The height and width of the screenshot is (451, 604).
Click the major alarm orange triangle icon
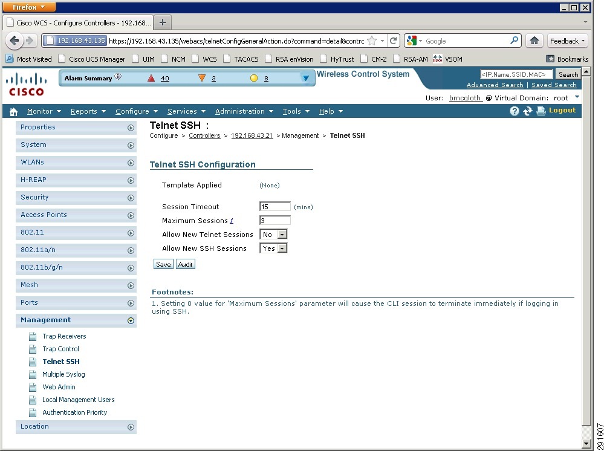(202, 78)
